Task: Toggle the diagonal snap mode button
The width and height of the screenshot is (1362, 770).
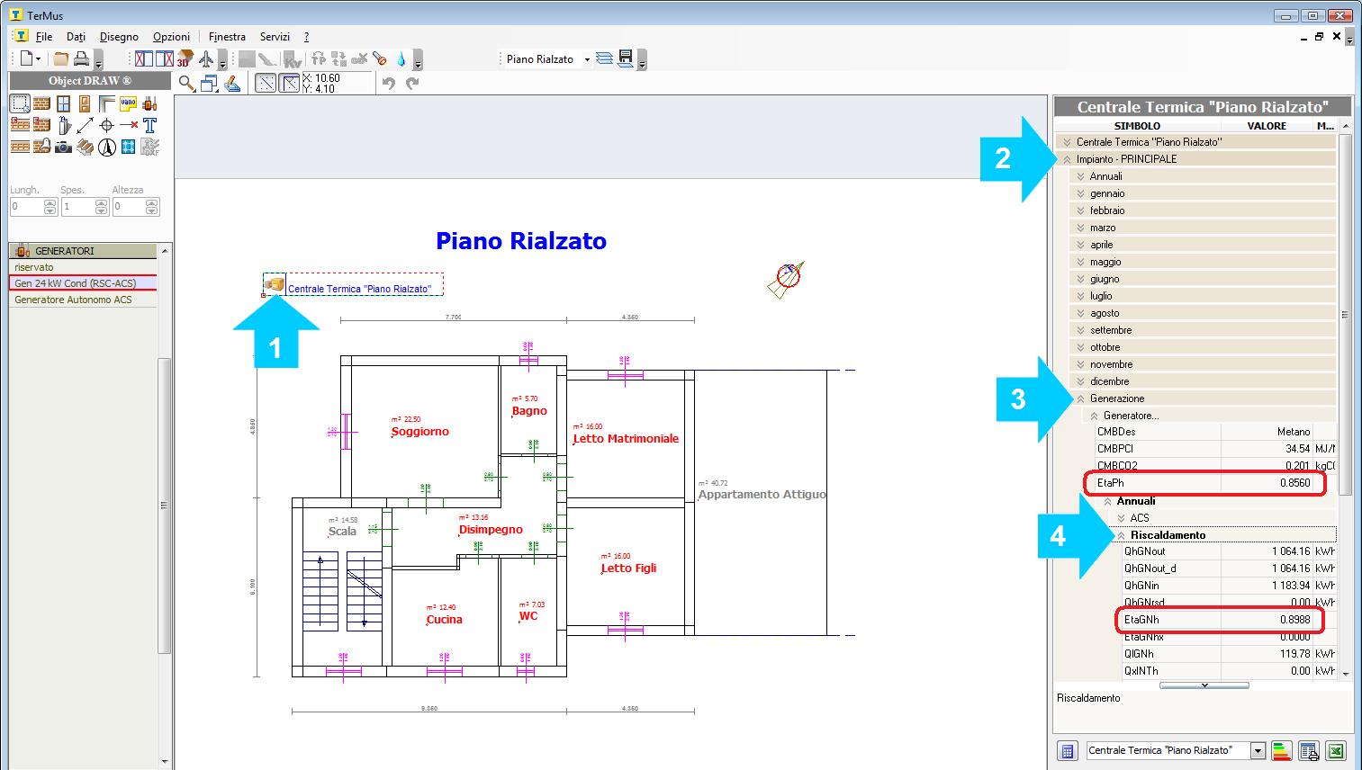Action: [x=266, y=84]
